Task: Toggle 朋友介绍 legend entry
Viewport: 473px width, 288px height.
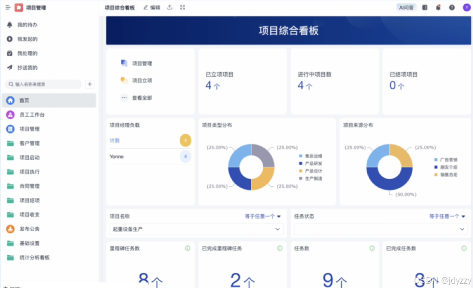Action: pyautogui.click(x=446, y=167)
